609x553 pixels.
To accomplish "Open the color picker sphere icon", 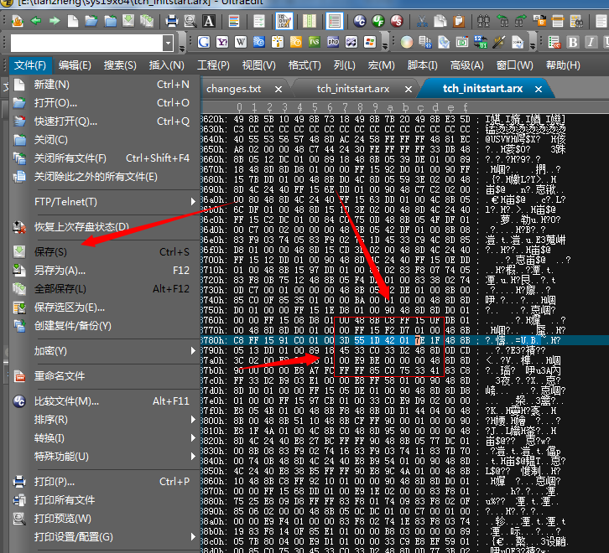I will coord(407,42).
